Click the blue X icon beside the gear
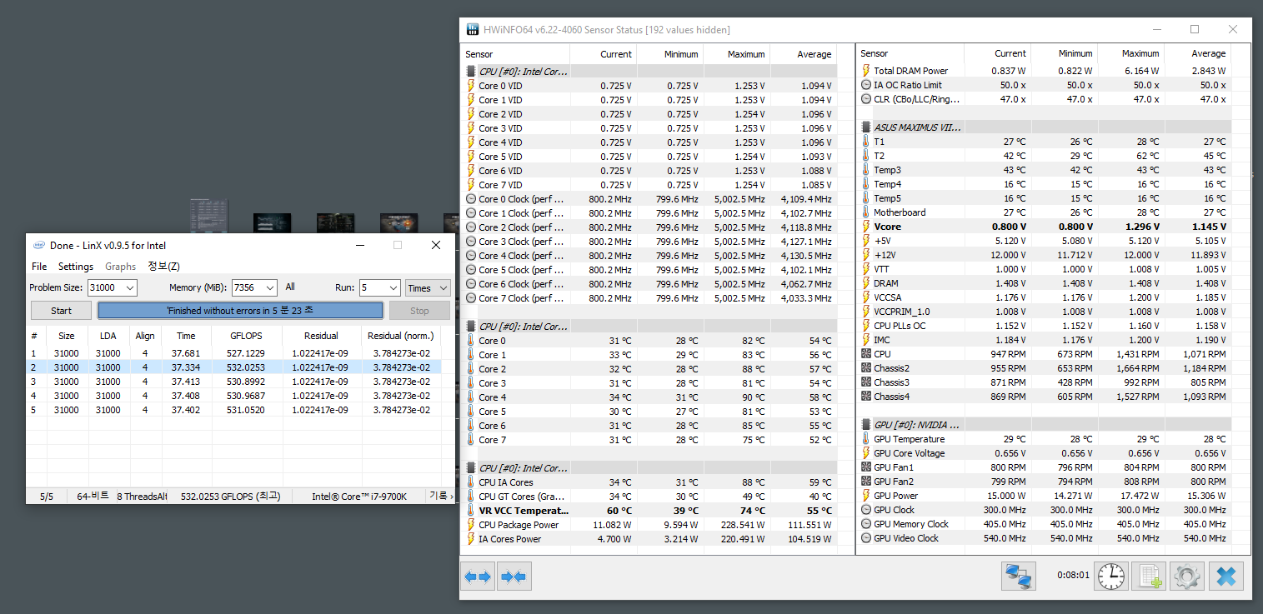 (x=1226, y=576)
